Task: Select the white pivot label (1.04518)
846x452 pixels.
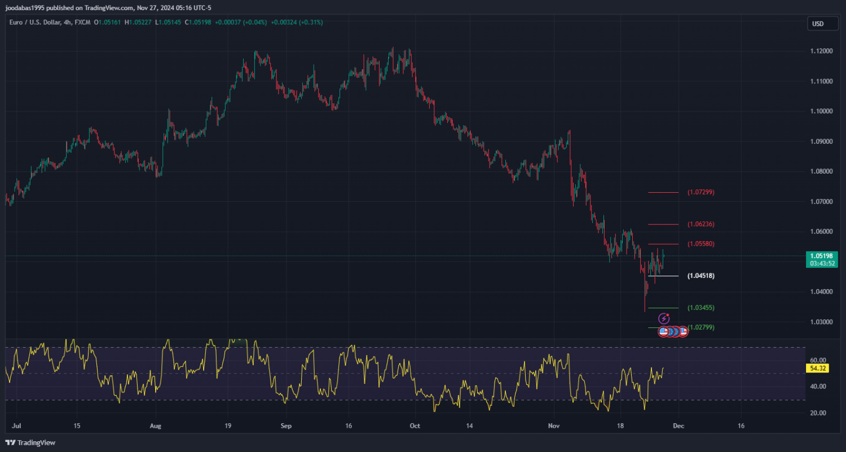Action: coord(700,276)
